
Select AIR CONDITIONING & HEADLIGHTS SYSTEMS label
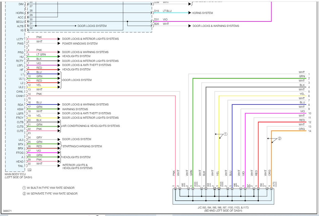[x=91, y=126]
